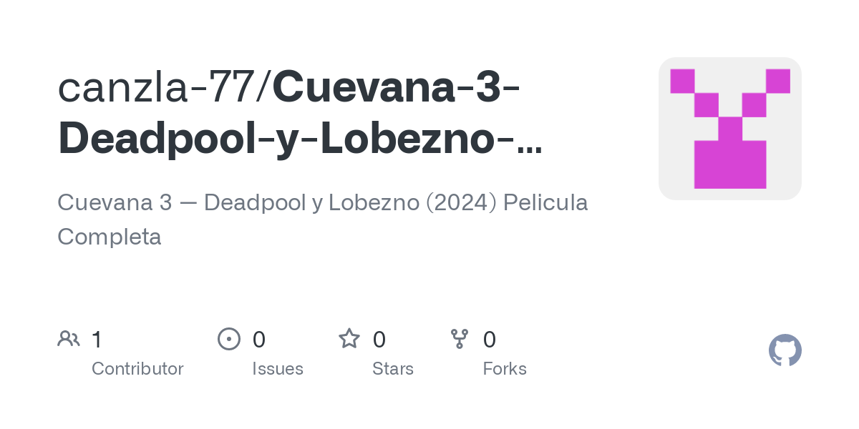
Task: Click the word Completa in the description
Action: tap(110, 237)
